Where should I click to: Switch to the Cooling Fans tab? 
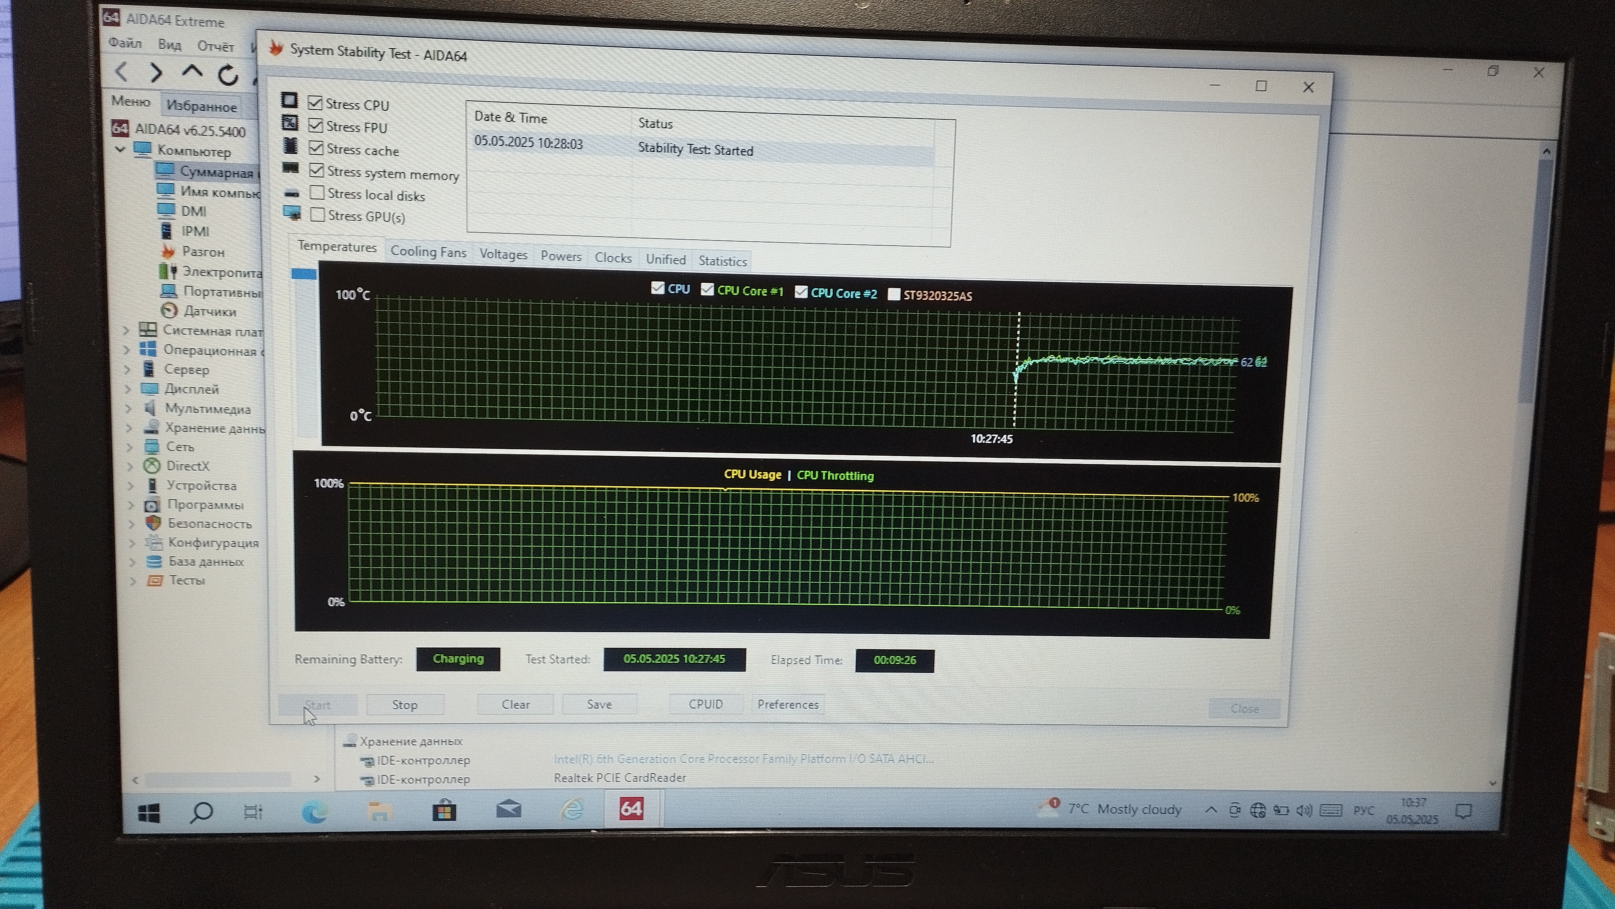pyautogui.click(x=428, y=252)
